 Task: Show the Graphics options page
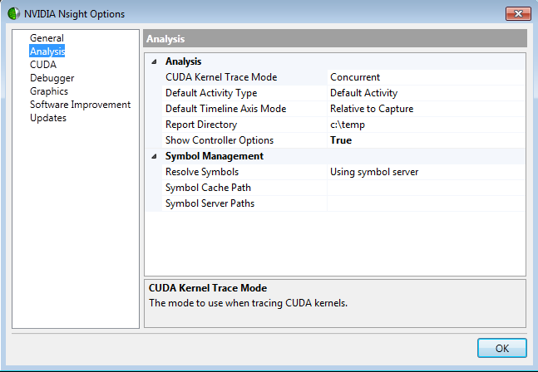coord(49,91)
